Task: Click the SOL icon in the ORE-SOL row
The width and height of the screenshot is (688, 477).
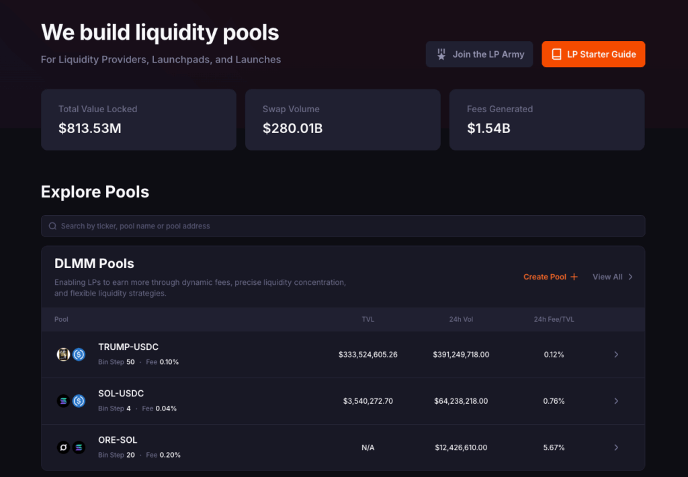Action: click(x=79, y=447)
